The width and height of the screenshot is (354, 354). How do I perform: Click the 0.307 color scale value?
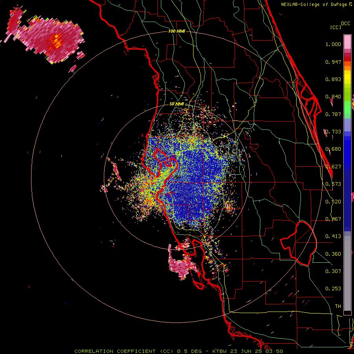333,271
